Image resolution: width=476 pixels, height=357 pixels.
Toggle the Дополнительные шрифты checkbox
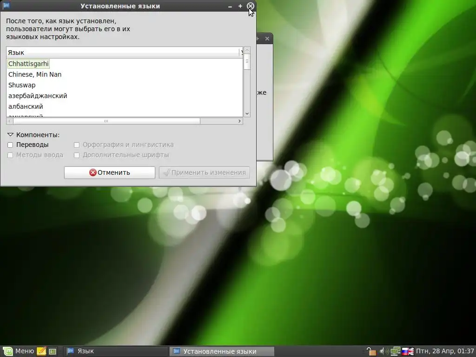click(x=77, y=155)
